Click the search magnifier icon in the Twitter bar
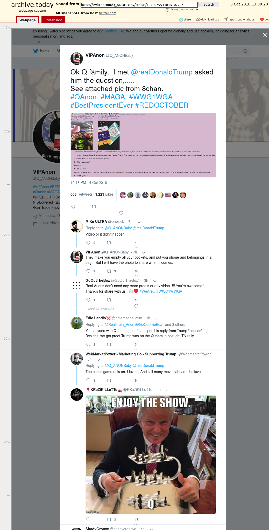269x530 pixels. [245, 51]
